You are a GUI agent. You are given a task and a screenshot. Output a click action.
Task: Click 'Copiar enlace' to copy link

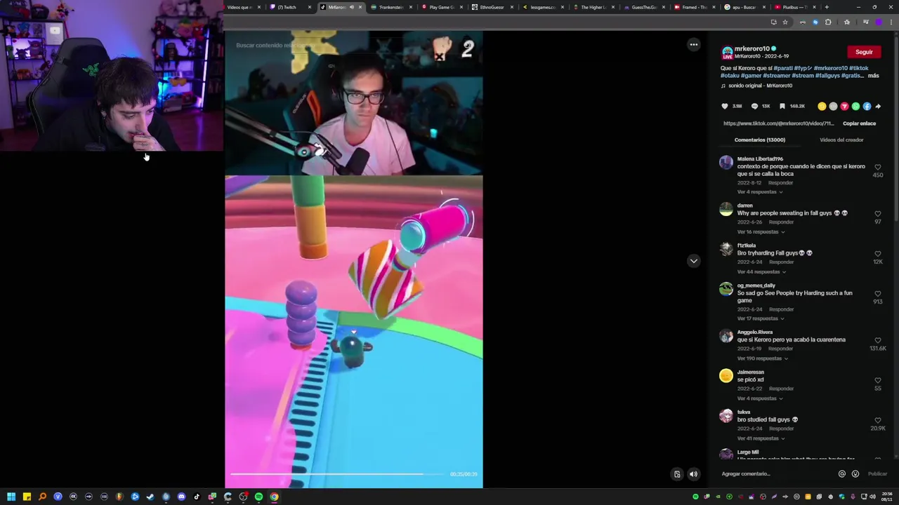[x=859, y=123]
